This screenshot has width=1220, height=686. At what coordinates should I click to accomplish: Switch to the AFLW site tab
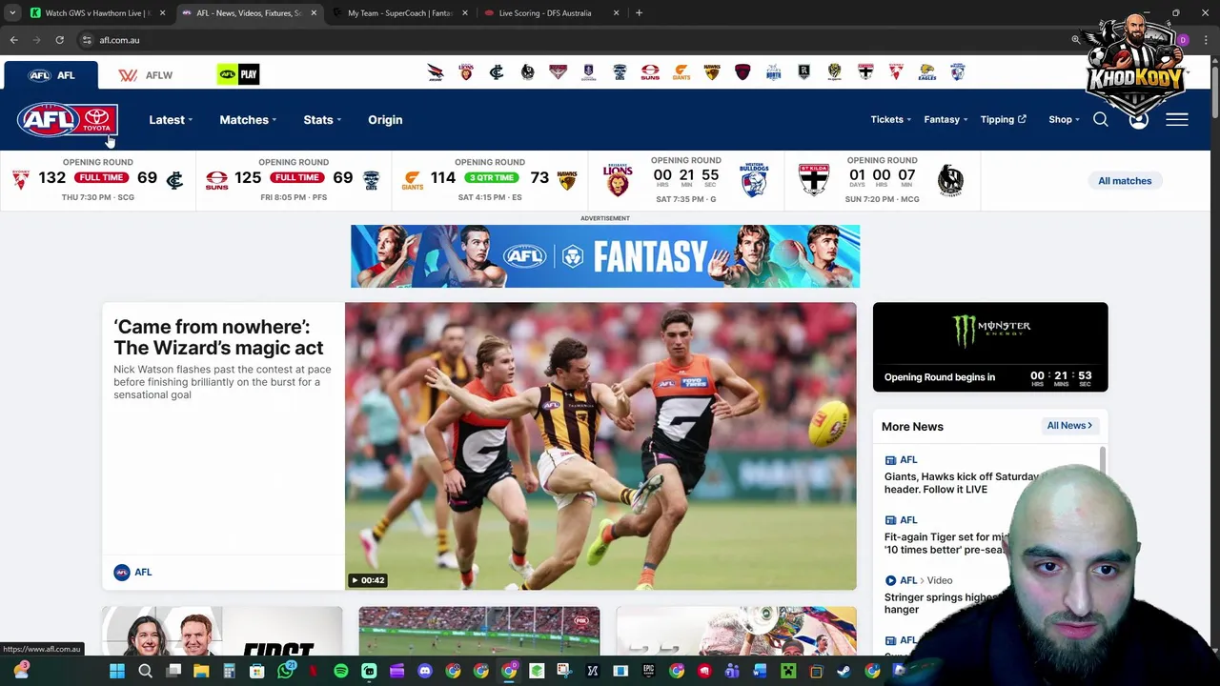146,75
